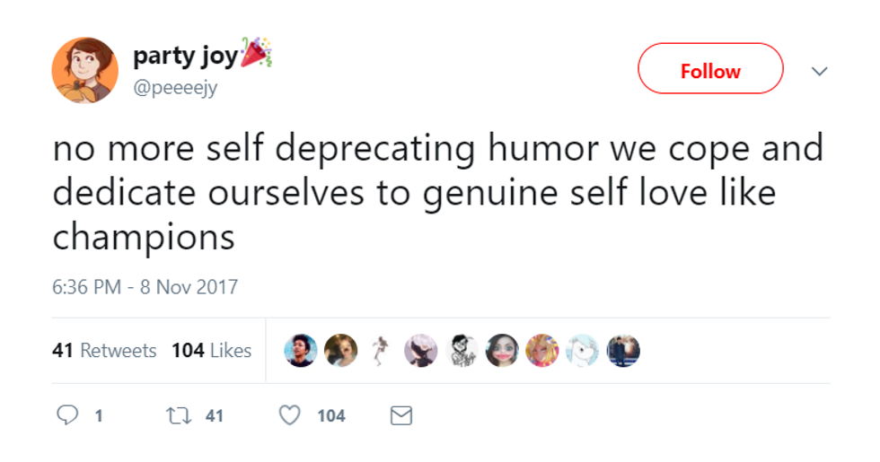Expand the tweet options chevron menu
Screen dimensions: 880x462
pyautogui.click(x=818, y=71)
